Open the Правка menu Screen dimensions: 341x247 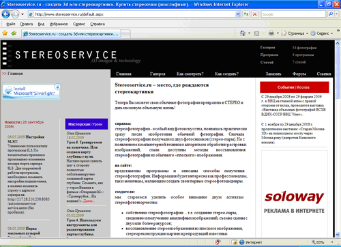coord(27,24)
